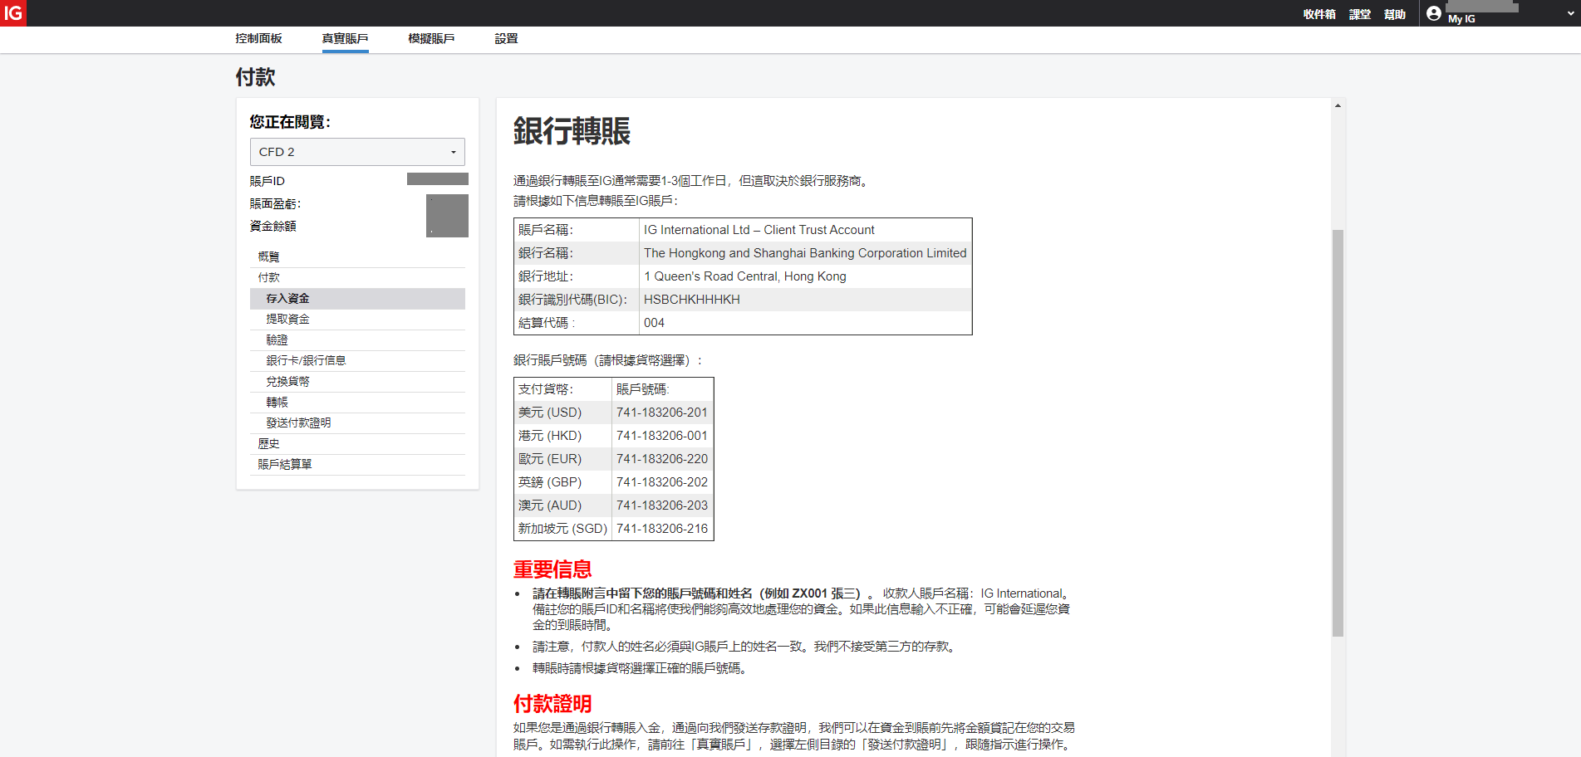
Task: Open the My IG profile icon
Action: tap(1433, 13)
